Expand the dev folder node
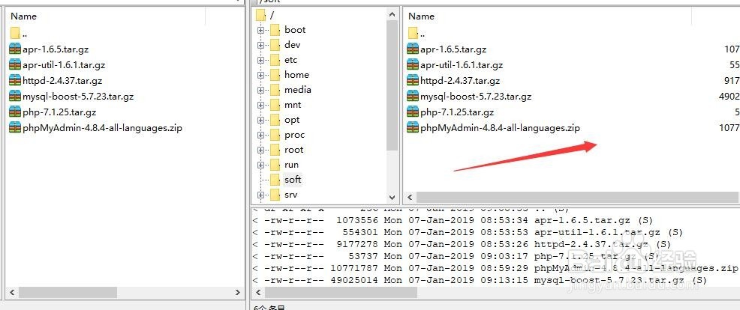Viewport: 740px width, 310px height. (x=260, y=45)
